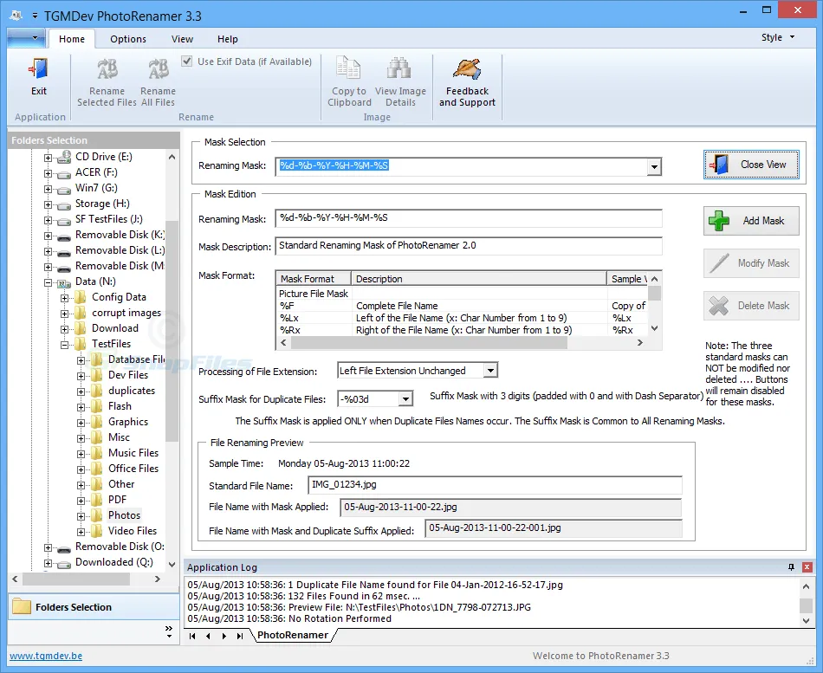Screen dimensions: 823x673
Task: Open Suffix Mask for Duplicate Files dropdown
Action: pyautogui.click(x=405, y=399)
